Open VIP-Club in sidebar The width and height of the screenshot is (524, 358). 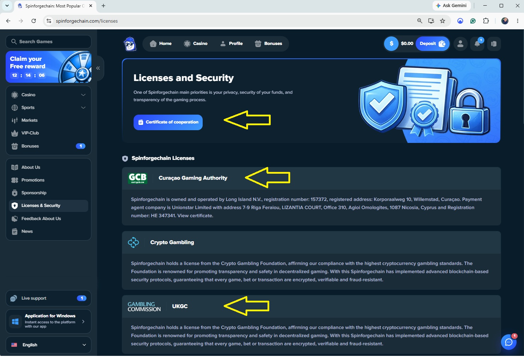(49, 133)
